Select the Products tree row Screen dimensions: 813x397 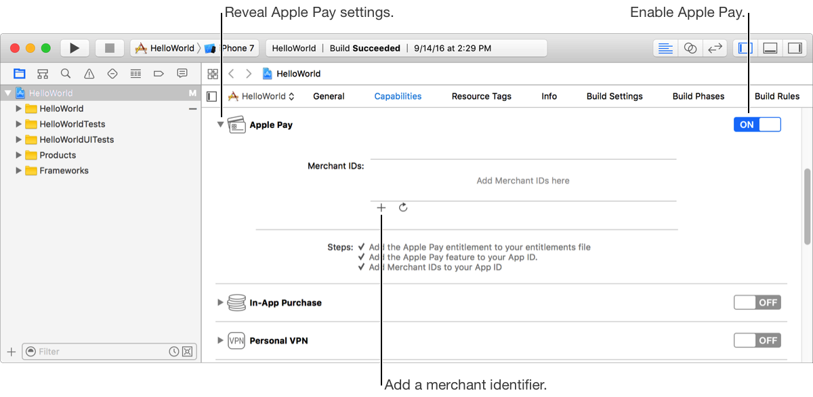(100, 155)
